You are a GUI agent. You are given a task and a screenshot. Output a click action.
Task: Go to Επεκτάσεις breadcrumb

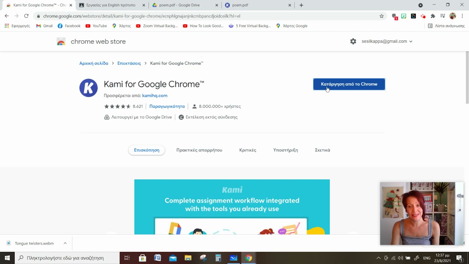[x=129, y=63]
